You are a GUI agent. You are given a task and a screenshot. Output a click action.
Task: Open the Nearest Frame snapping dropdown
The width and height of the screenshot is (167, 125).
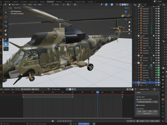coord(146,89)
